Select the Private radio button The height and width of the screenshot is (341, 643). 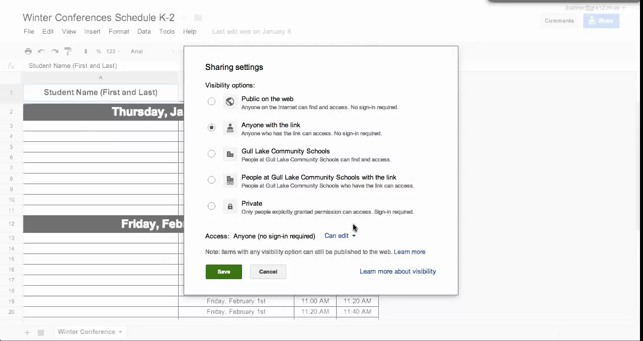[x=211, y=206]
